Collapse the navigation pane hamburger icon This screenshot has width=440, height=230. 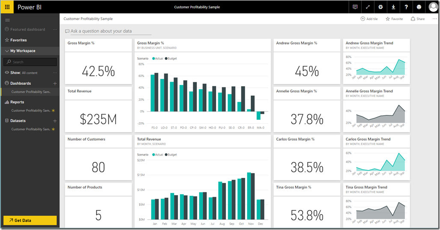(x=8, y=20)
